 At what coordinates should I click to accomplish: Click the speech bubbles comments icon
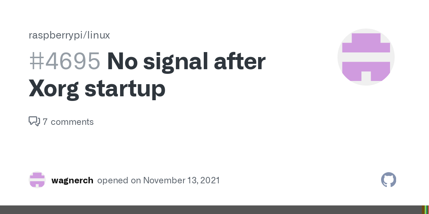coord(34,121)
